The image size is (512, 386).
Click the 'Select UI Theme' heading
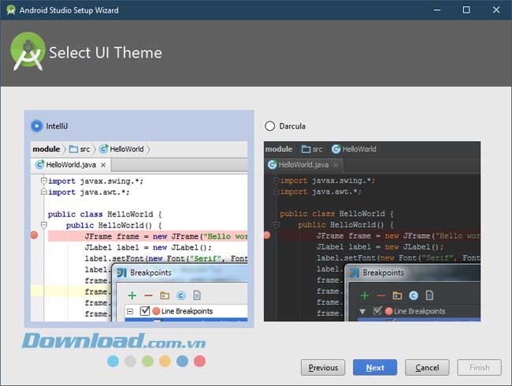(x=105, y=53)
